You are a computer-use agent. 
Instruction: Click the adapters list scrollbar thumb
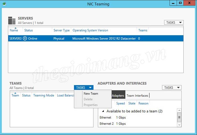[x=179, y=117]
